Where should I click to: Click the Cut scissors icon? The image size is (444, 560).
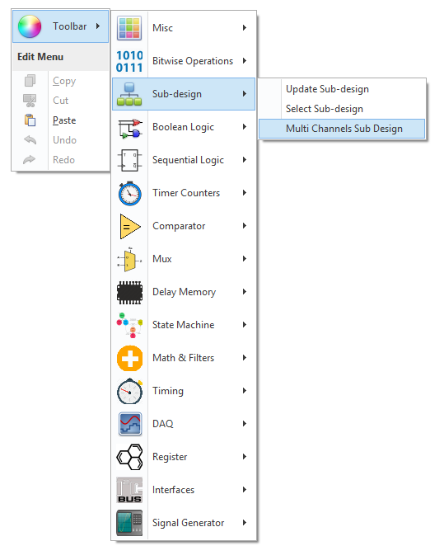pyautogui.click(x=30, y=101)
